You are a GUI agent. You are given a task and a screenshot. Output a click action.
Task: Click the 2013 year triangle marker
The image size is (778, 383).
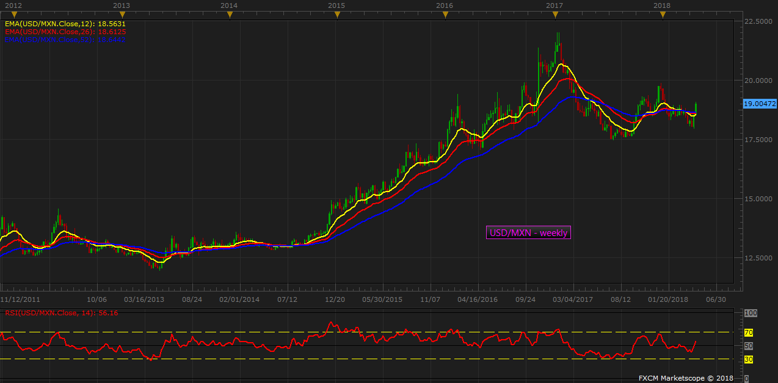(x=122, y=15)
